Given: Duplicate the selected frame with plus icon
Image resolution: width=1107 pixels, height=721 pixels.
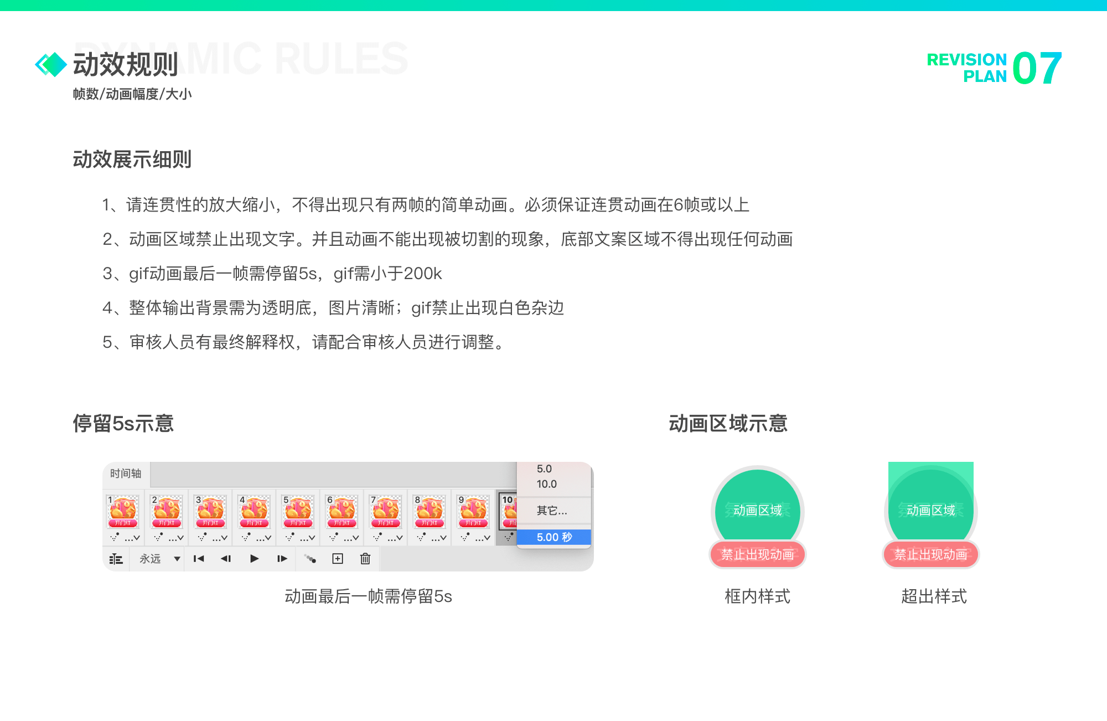Looking at the screenshot, I should coord(338,559).
